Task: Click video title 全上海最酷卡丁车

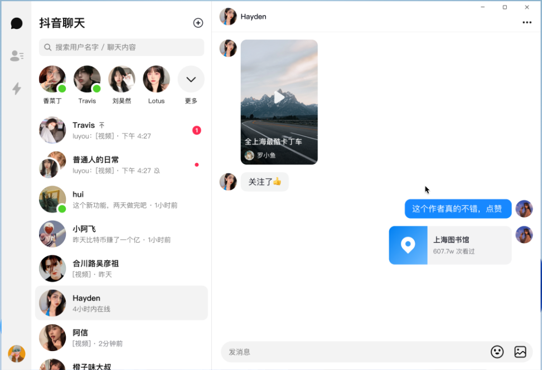Action: tap(273, 141)
